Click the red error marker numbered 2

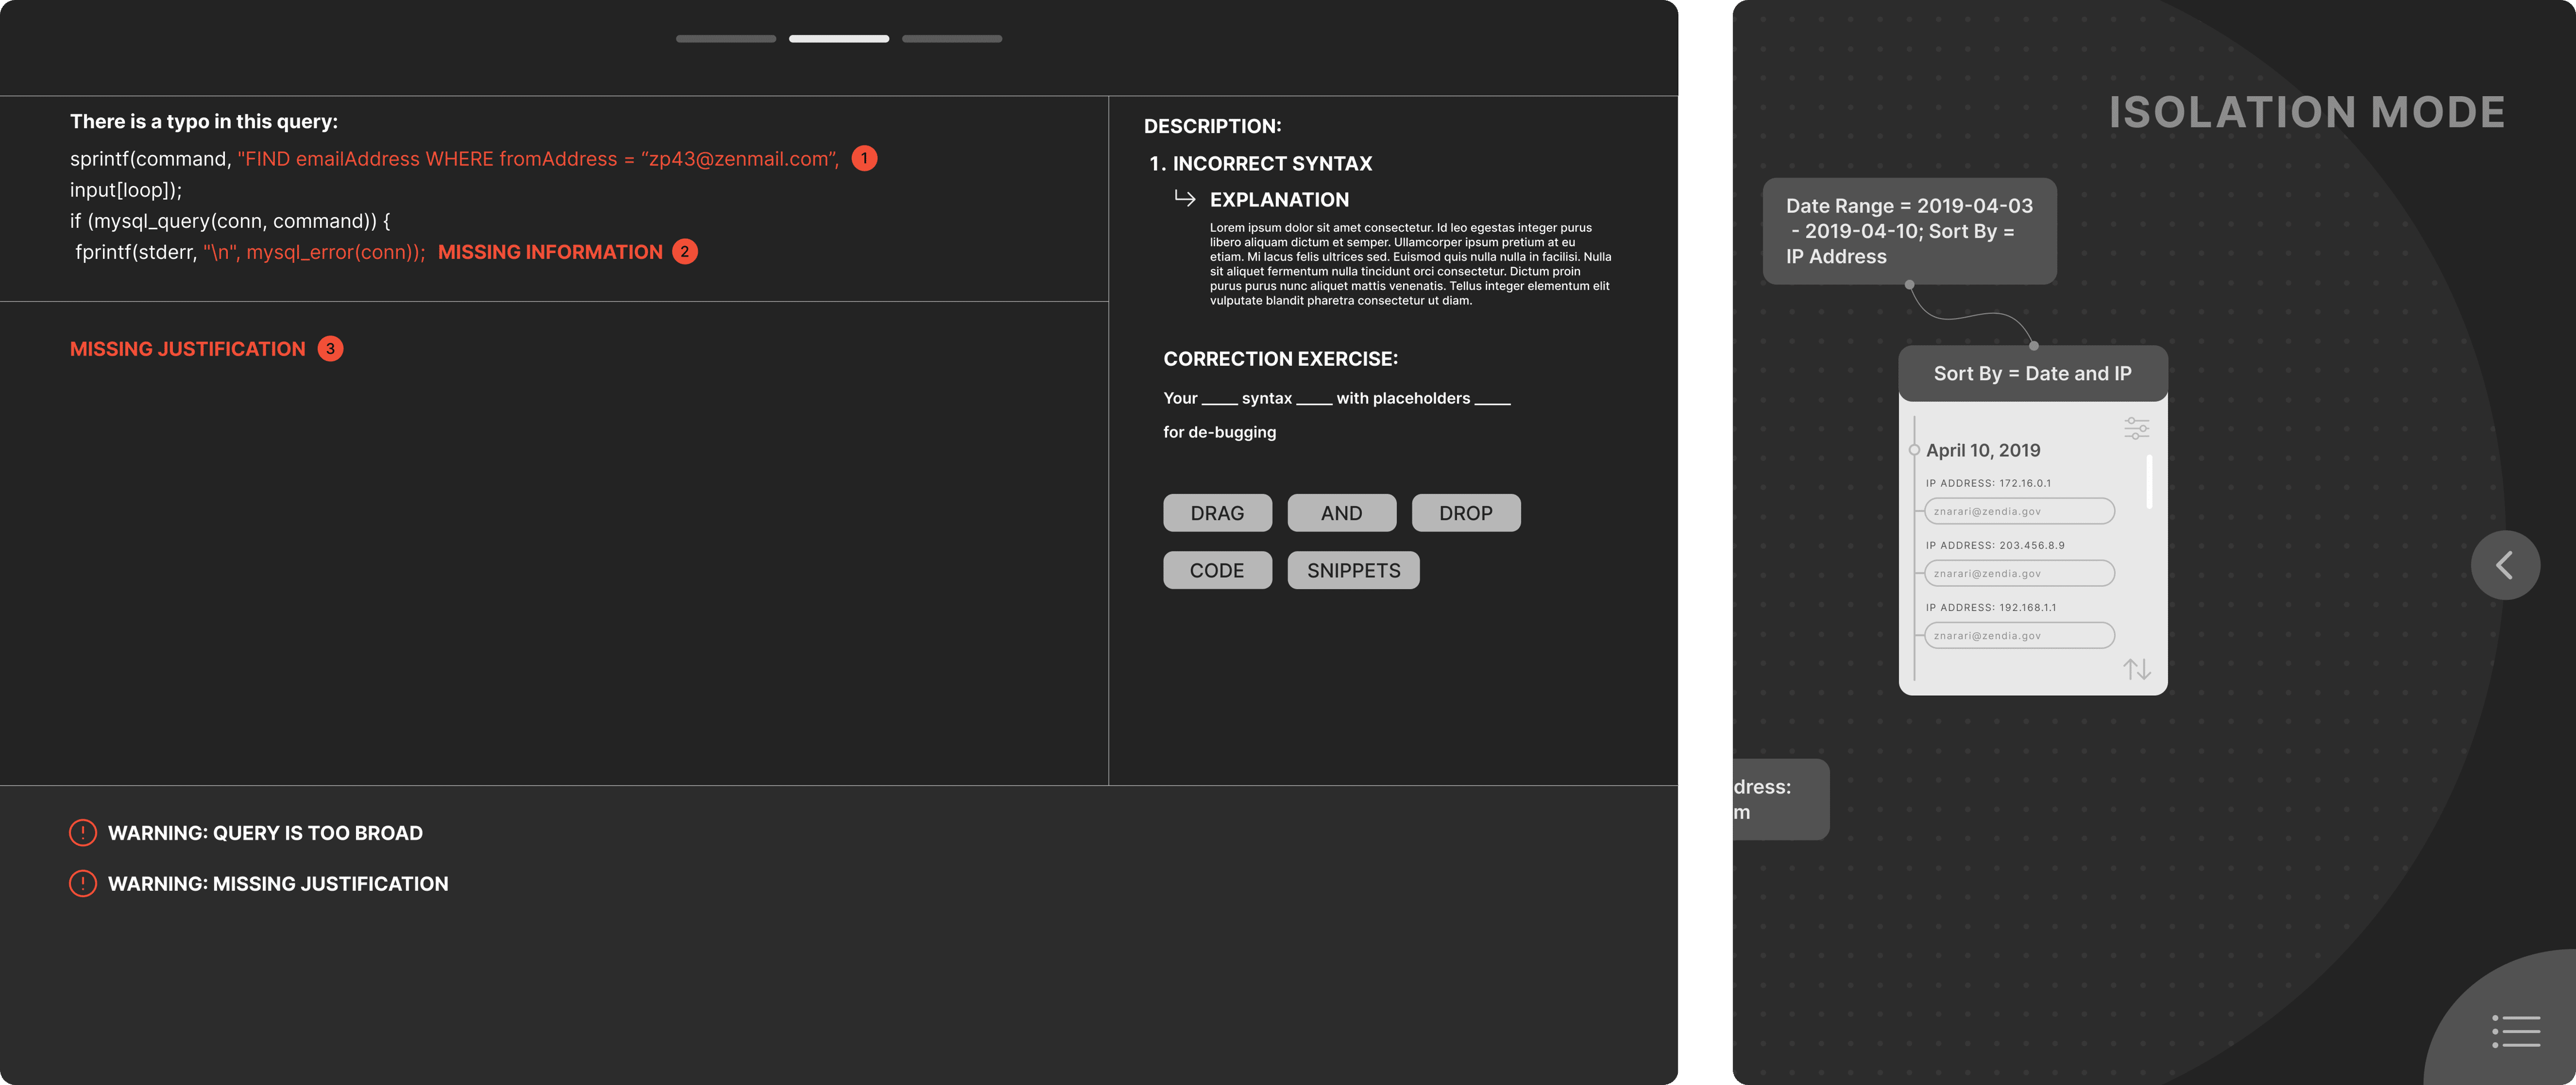[x=685, y=252]
